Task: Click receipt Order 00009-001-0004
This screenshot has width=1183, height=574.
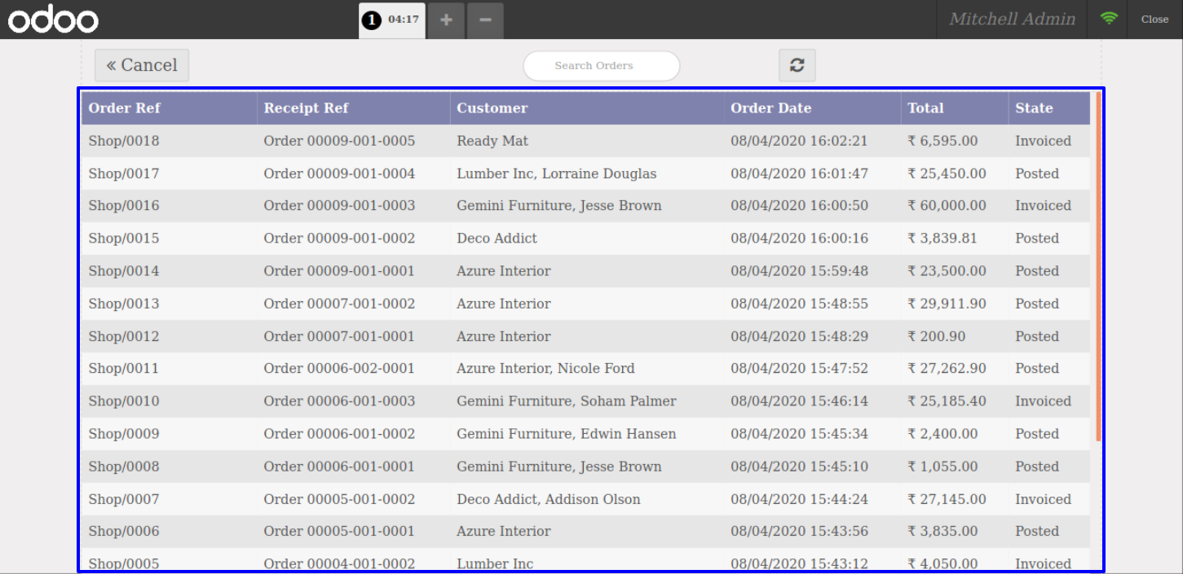Action: tap(339, 173)
